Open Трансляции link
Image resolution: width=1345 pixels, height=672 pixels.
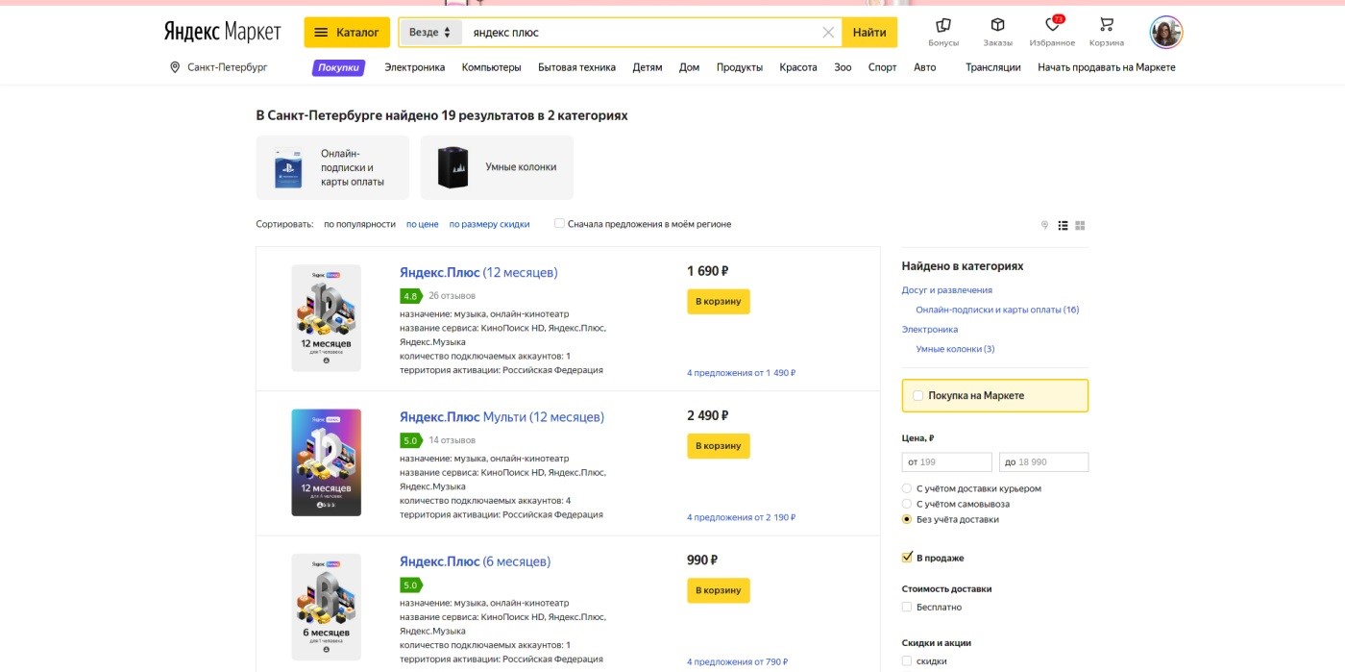pos(993,67)
